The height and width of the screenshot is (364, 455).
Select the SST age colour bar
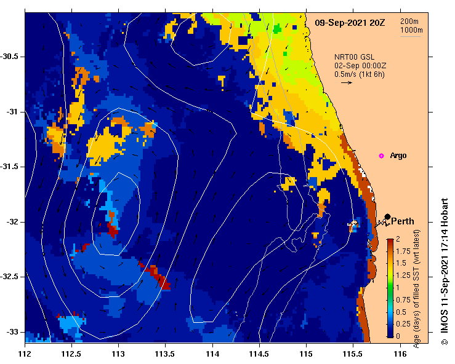(390, 288)
